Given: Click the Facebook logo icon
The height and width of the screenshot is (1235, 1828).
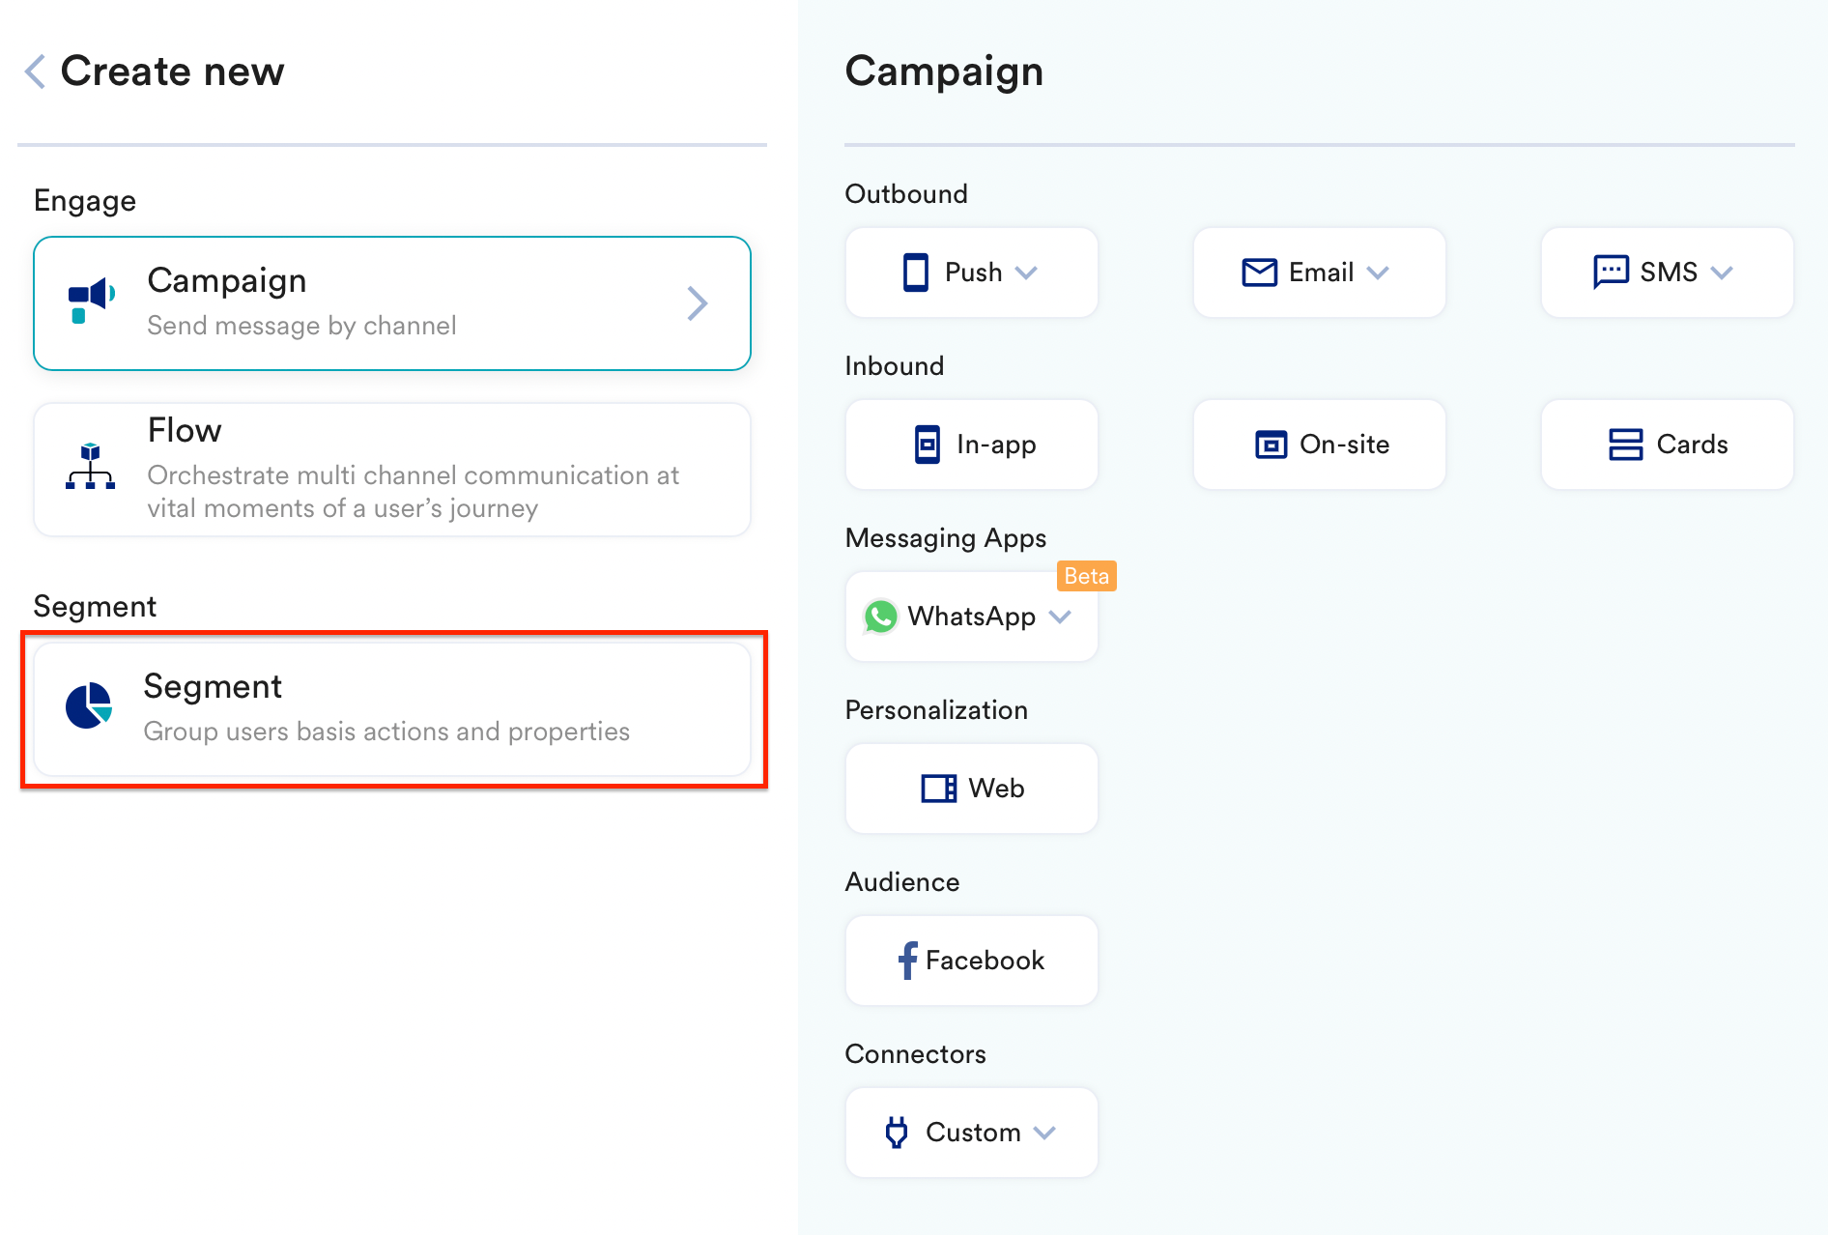Looking at the screenshot, I should (x=907, y=961).
